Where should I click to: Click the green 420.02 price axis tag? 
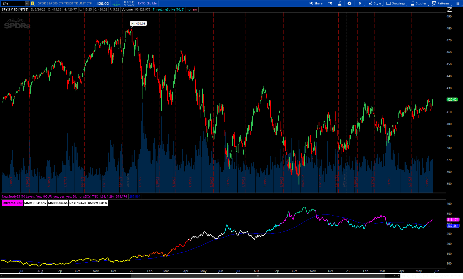452,99
